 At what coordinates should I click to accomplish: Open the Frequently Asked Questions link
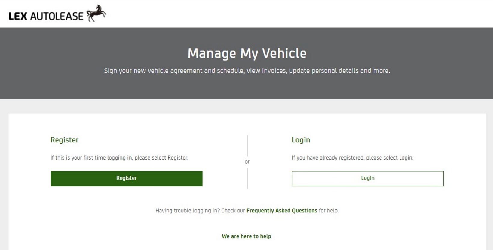(x=282, y=211)
